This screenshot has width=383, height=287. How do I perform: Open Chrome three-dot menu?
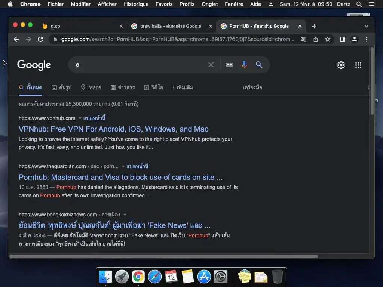[367, 39]
